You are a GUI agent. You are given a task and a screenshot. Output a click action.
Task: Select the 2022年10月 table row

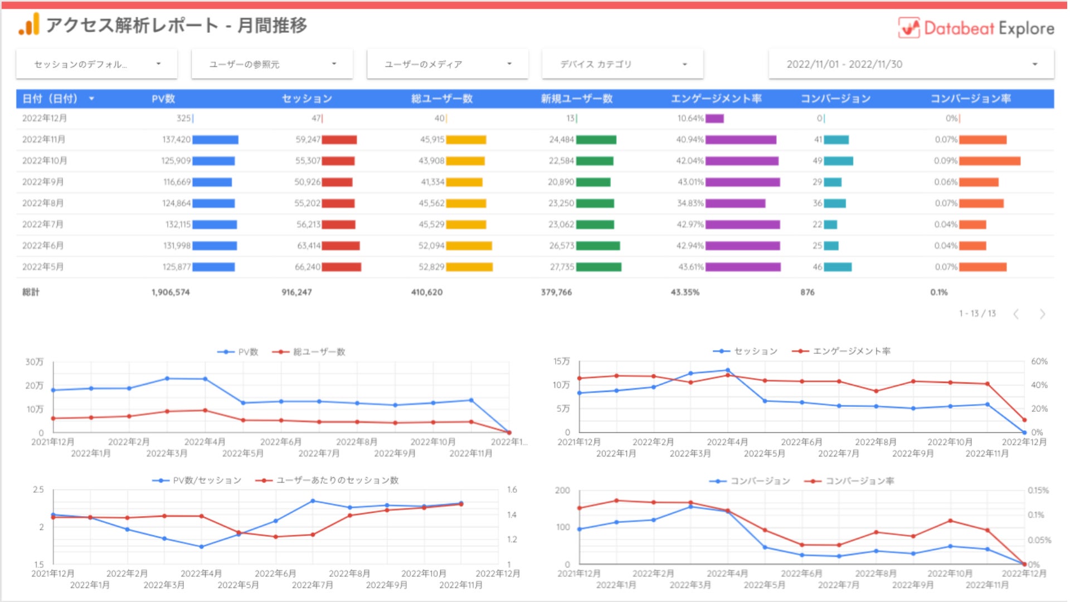[x=45, y=161]
